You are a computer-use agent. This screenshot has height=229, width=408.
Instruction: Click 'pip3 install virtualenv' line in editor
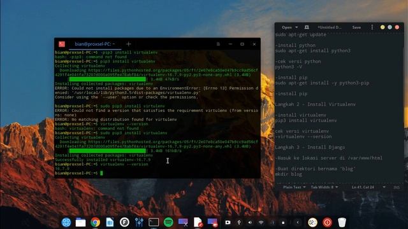306,120
